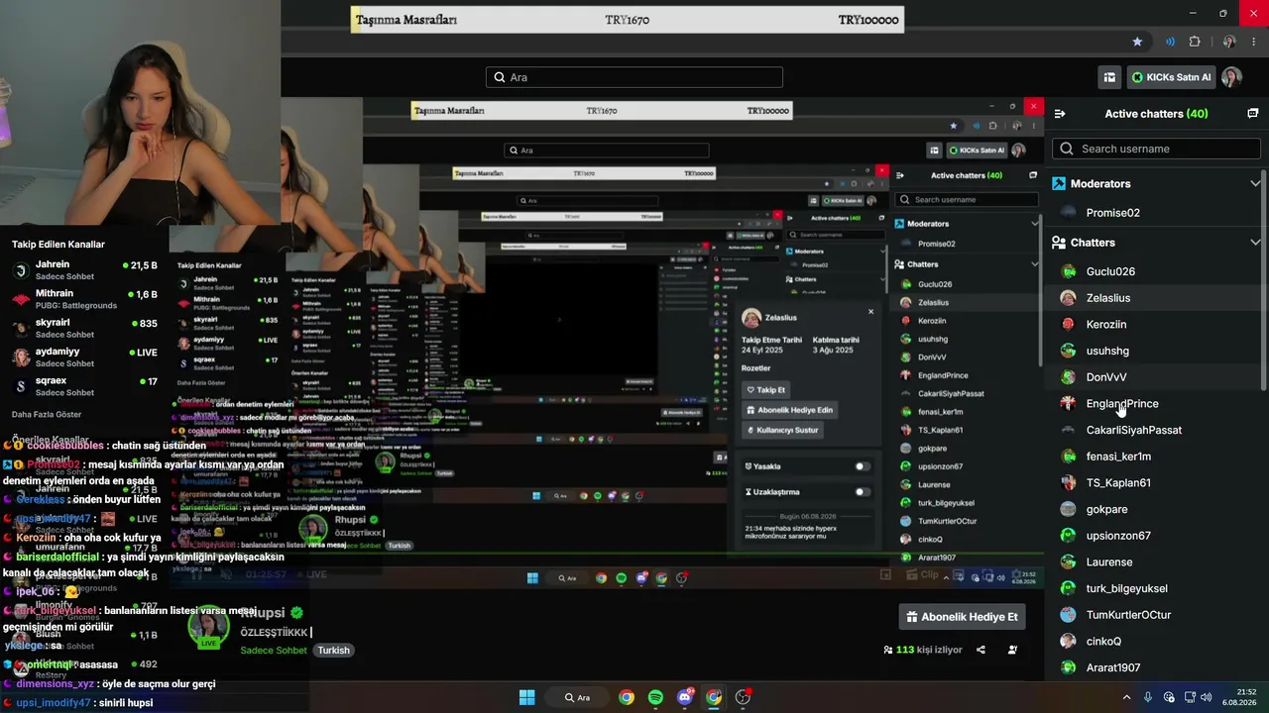Click the outer Taşınma Masrafları goal progress bar
Viewport: 1269px width, 713px height.
click(628, 20)
